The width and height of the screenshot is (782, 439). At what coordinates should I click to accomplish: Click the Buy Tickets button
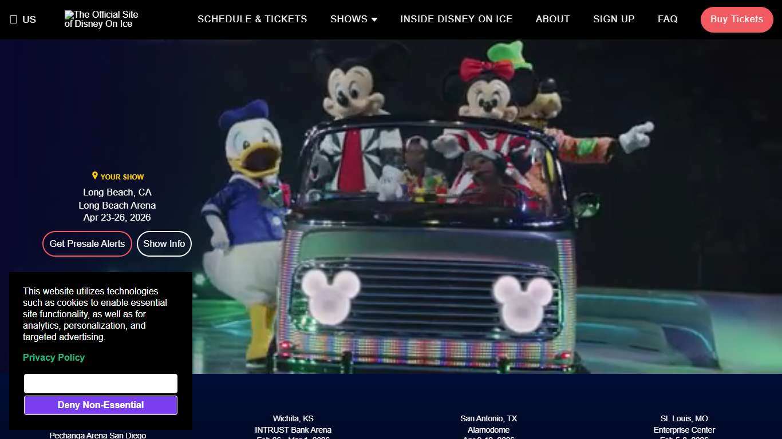tap(737, 19)
